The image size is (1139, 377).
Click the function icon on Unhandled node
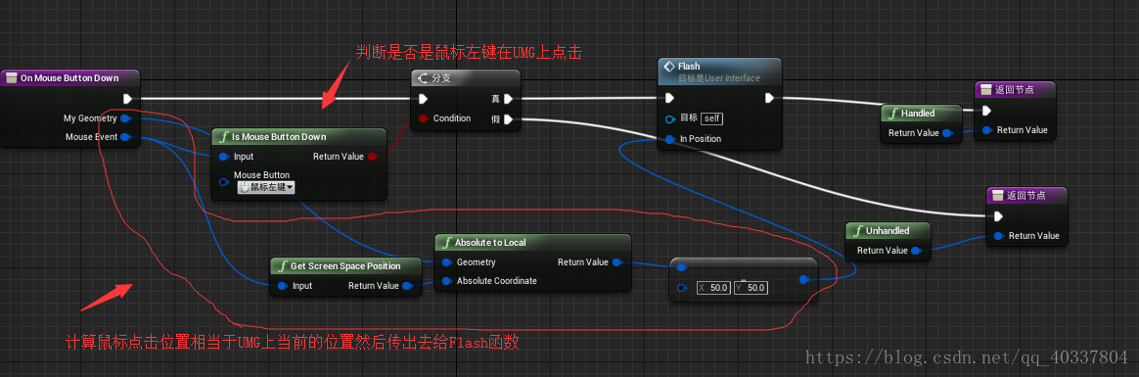pos(859,230)
